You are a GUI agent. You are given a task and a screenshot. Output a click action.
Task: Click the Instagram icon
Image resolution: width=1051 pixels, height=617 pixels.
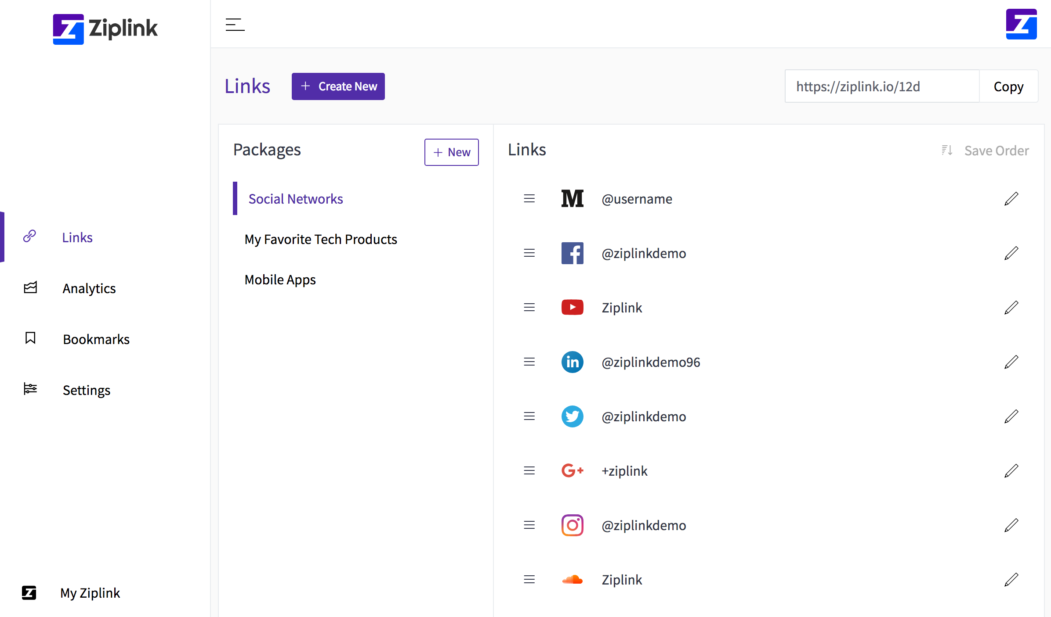click(x=573, y=525)
